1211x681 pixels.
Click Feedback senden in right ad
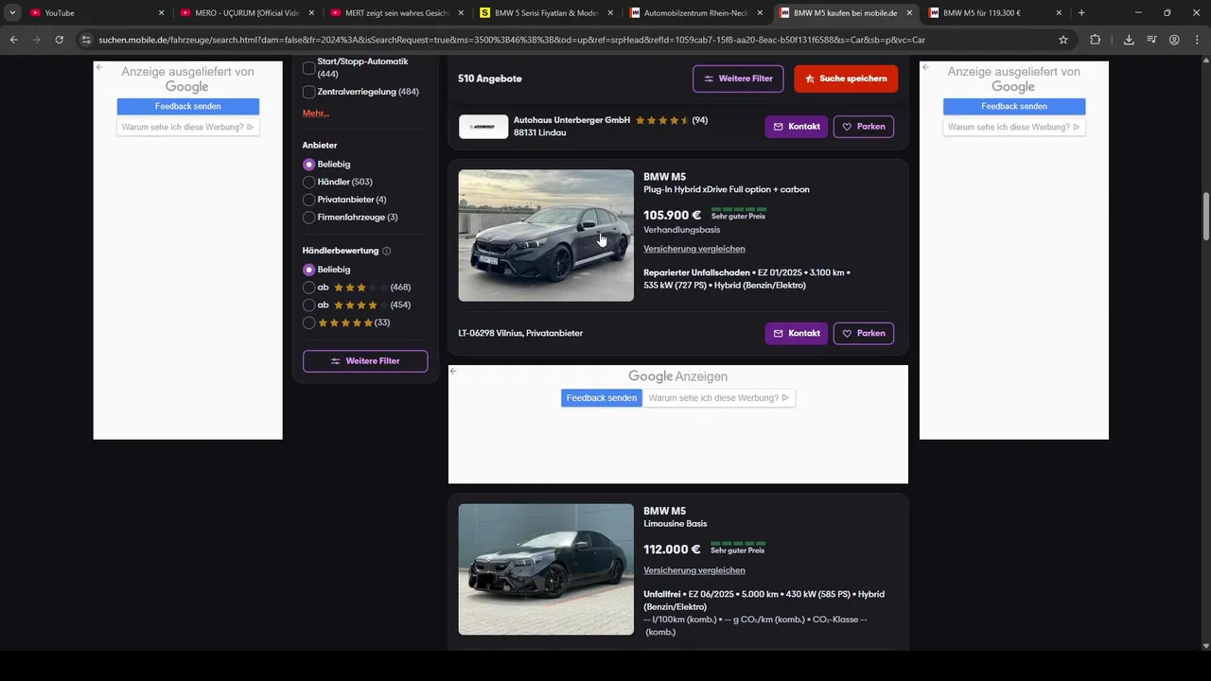pyautogui.click(x=1014, y=106)
